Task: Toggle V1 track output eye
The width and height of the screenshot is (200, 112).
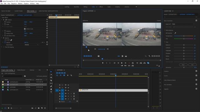Action: [x=68, y=91]
